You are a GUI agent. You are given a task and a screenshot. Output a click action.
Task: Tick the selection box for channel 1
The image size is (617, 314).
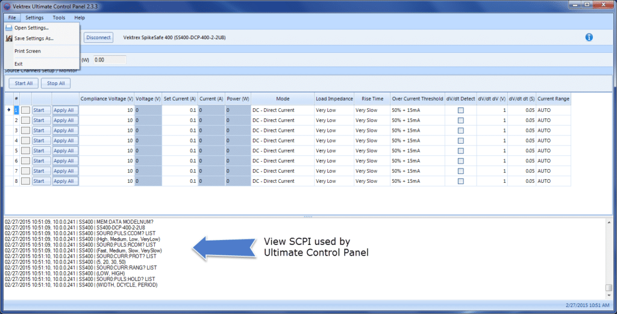[25, 110]
